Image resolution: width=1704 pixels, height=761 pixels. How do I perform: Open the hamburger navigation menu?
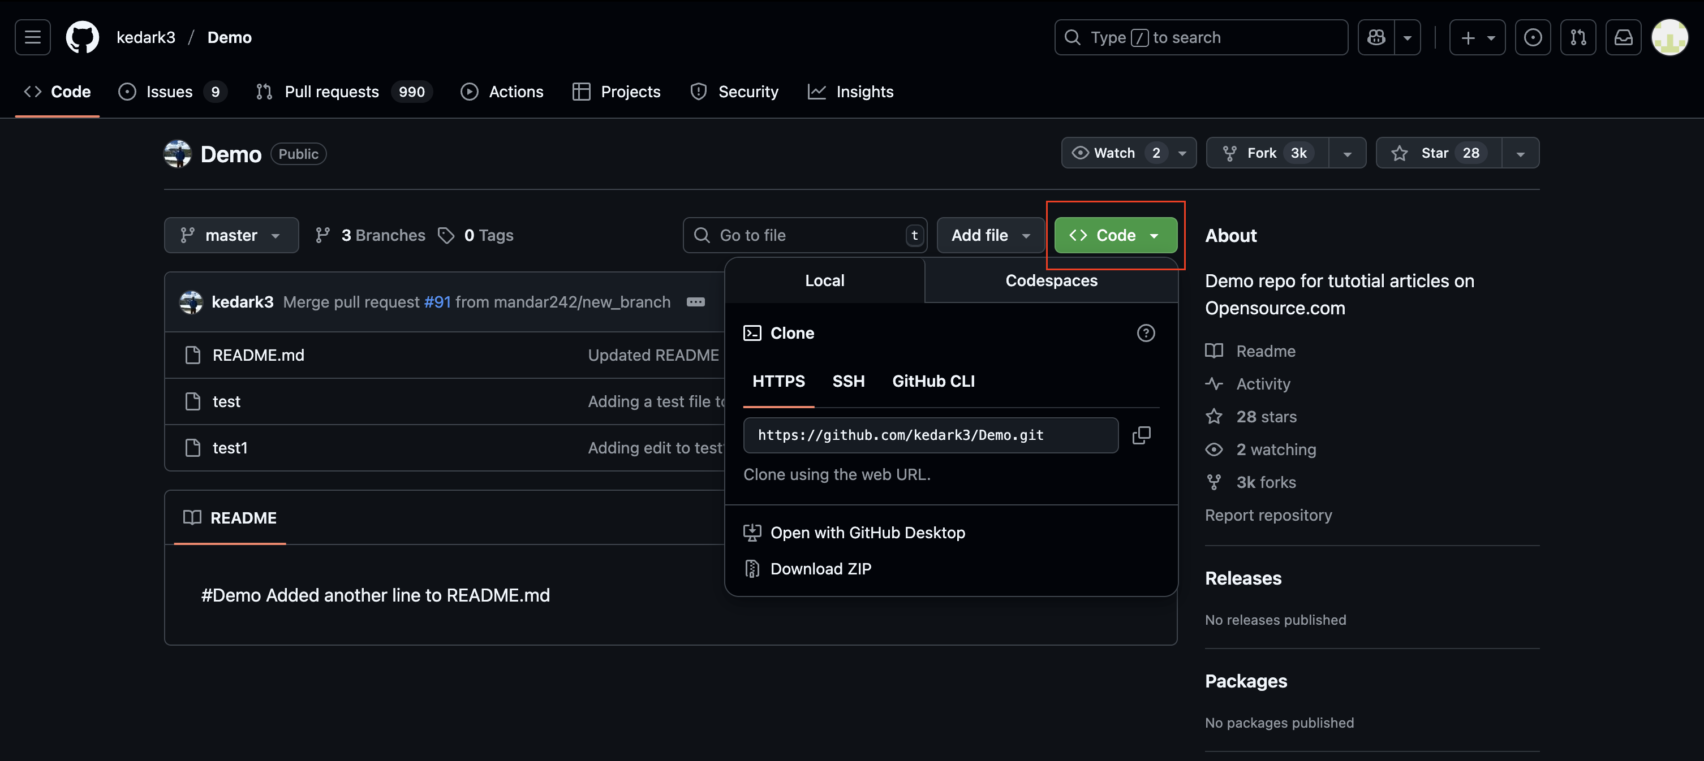point(32,38)
